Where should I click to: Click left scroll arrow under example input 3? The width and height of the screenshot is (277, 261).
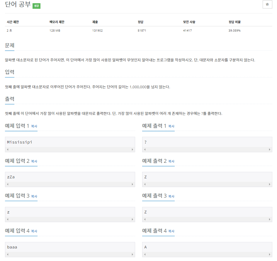tap(8, 219)
